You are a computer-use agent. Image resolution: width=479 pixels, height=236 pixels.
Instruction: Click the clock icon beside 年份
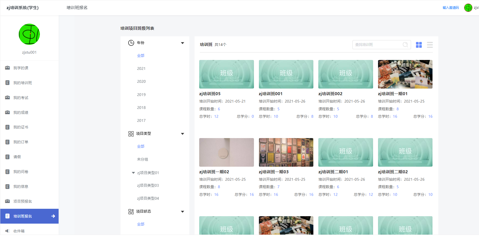(131, 43)
